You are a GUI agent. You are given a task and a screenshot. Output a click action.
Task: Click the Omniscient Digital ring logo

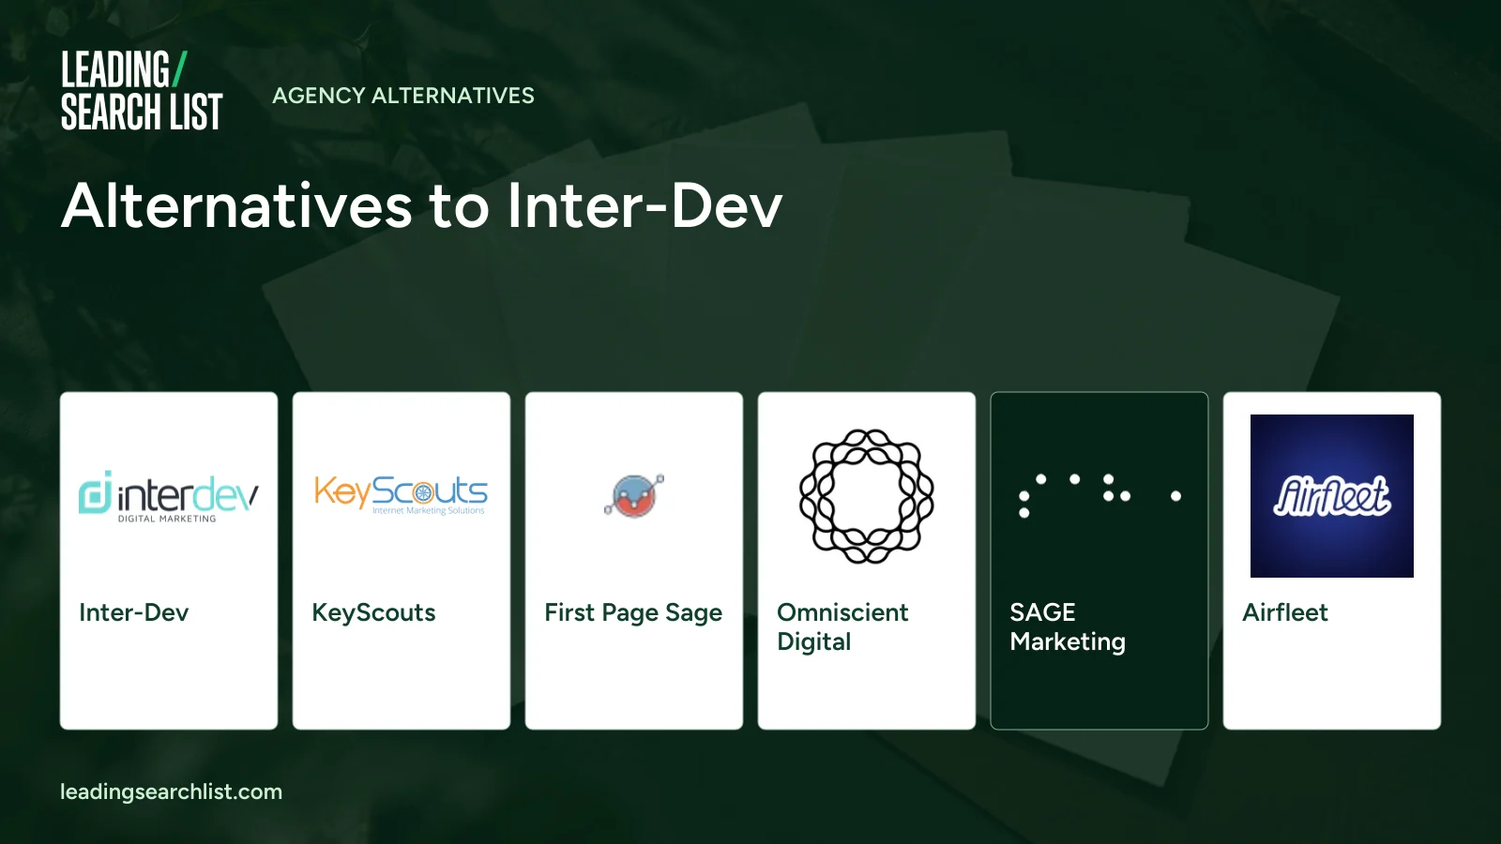[x=867, y=496]
